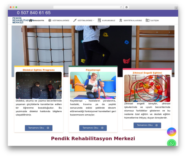This screenshot has width=186, height=157.
Task: Open Disleksi Eğitim Programı title link
Action: [39, 70]
